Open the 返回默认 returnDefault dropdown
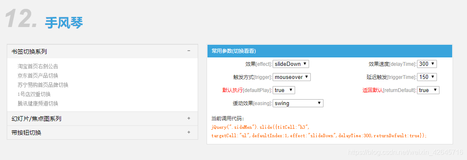The height and width of the screenshot is (160, 467). (428, 90)
